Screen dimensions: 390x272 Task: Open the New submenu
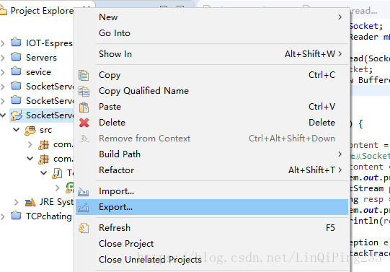tap(212, 17)
